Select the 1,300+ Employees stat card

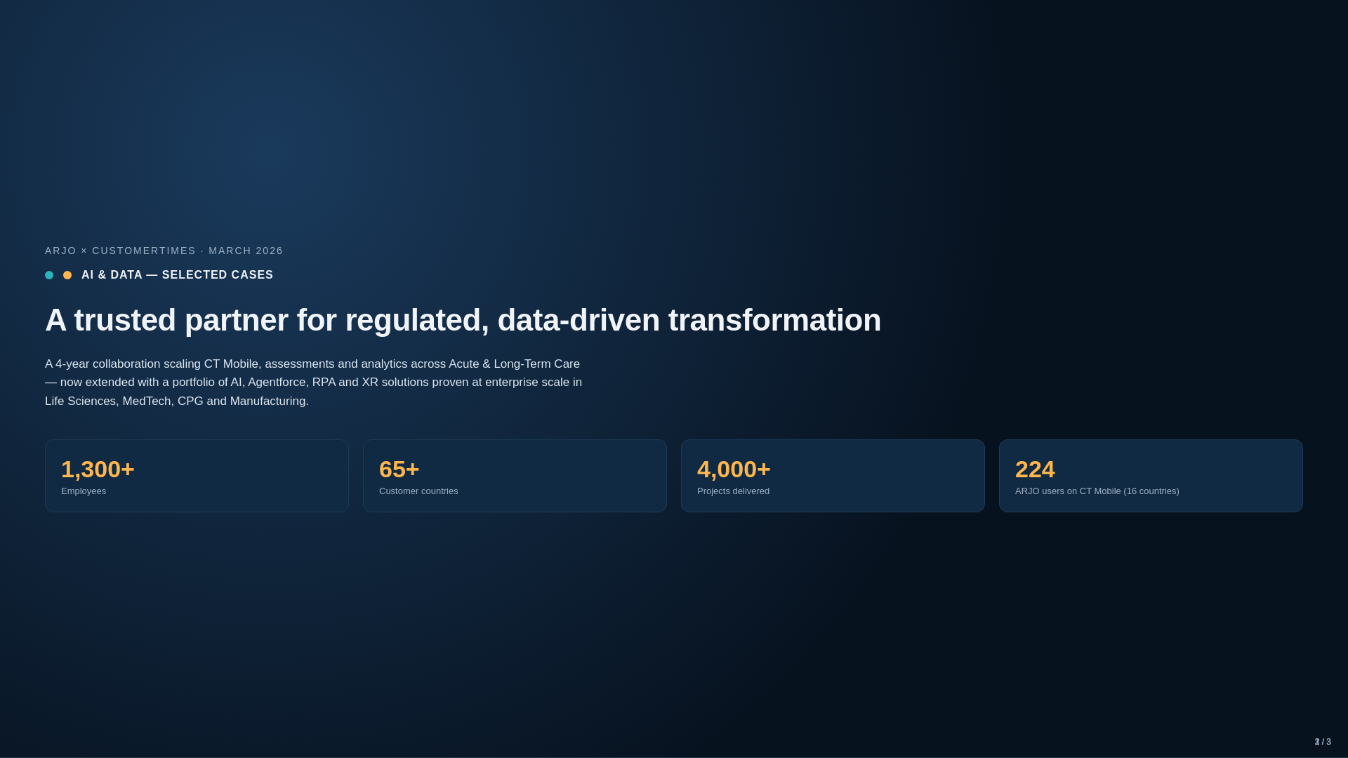coord(197,476)
